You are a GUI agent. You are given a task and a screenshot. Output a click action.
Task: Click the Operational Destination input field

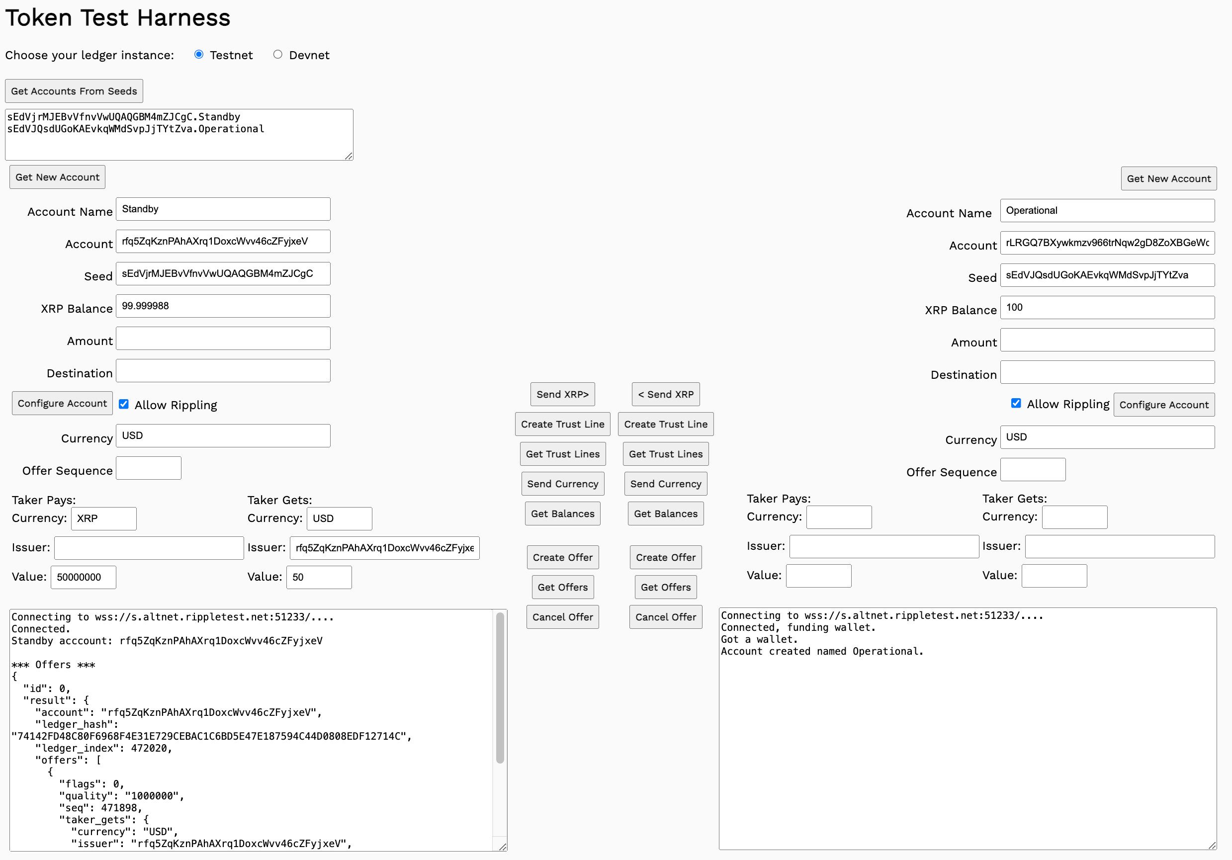(1107, 372)
